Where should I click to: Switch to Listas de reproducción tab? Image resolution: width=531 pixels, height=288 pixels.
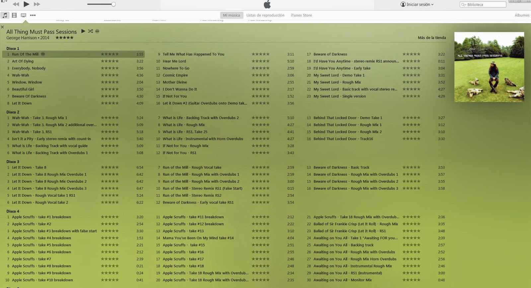coord(265,15)
